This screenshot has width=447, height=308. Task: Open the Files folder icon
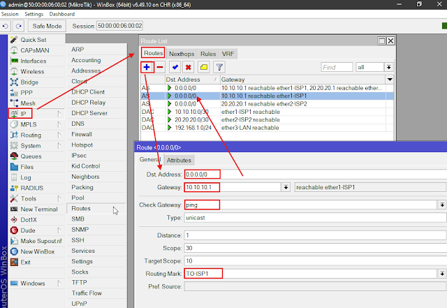point(14,167)
